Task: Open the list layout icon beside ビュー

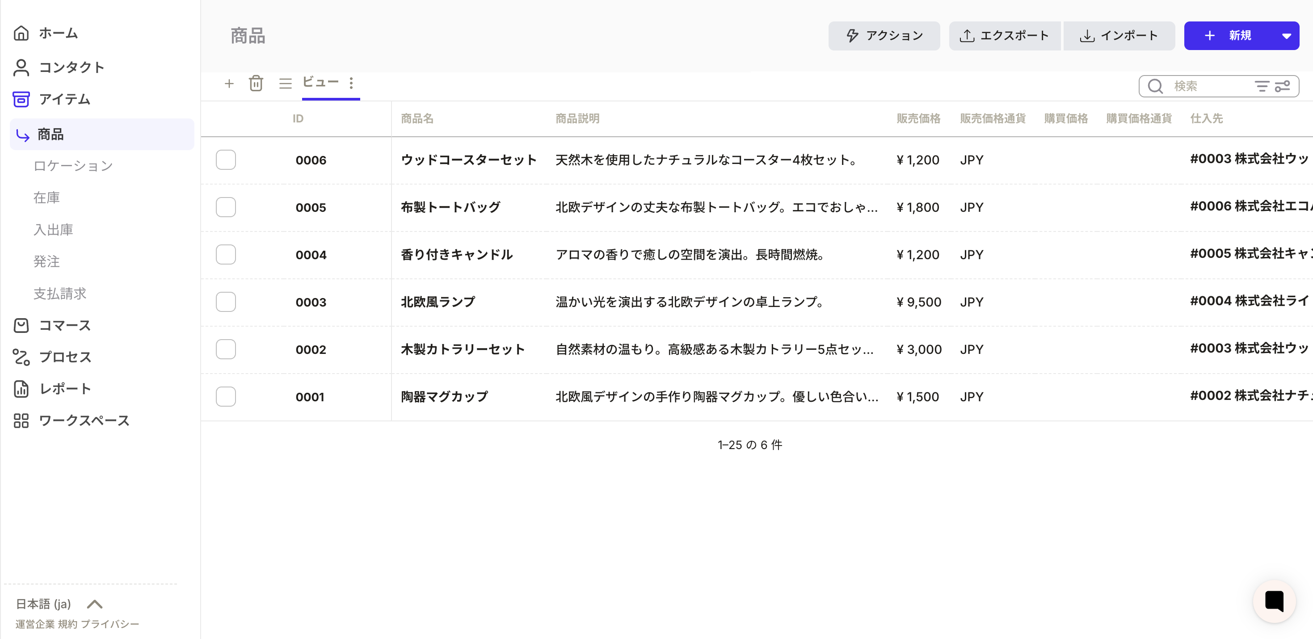Action: [285, 83]
